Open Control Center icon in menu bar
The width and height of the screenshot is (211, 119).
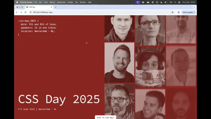pos(179,2)
